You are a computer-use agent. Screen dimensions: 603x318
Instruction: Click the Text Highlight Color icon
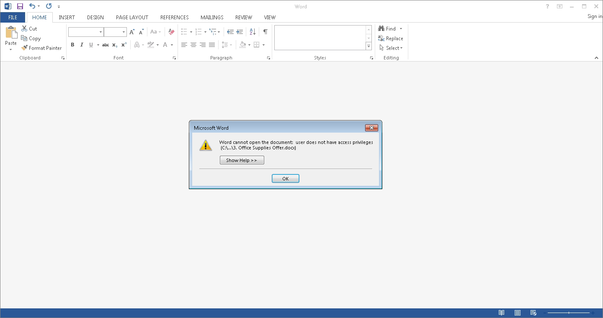(x=151, y=45)
